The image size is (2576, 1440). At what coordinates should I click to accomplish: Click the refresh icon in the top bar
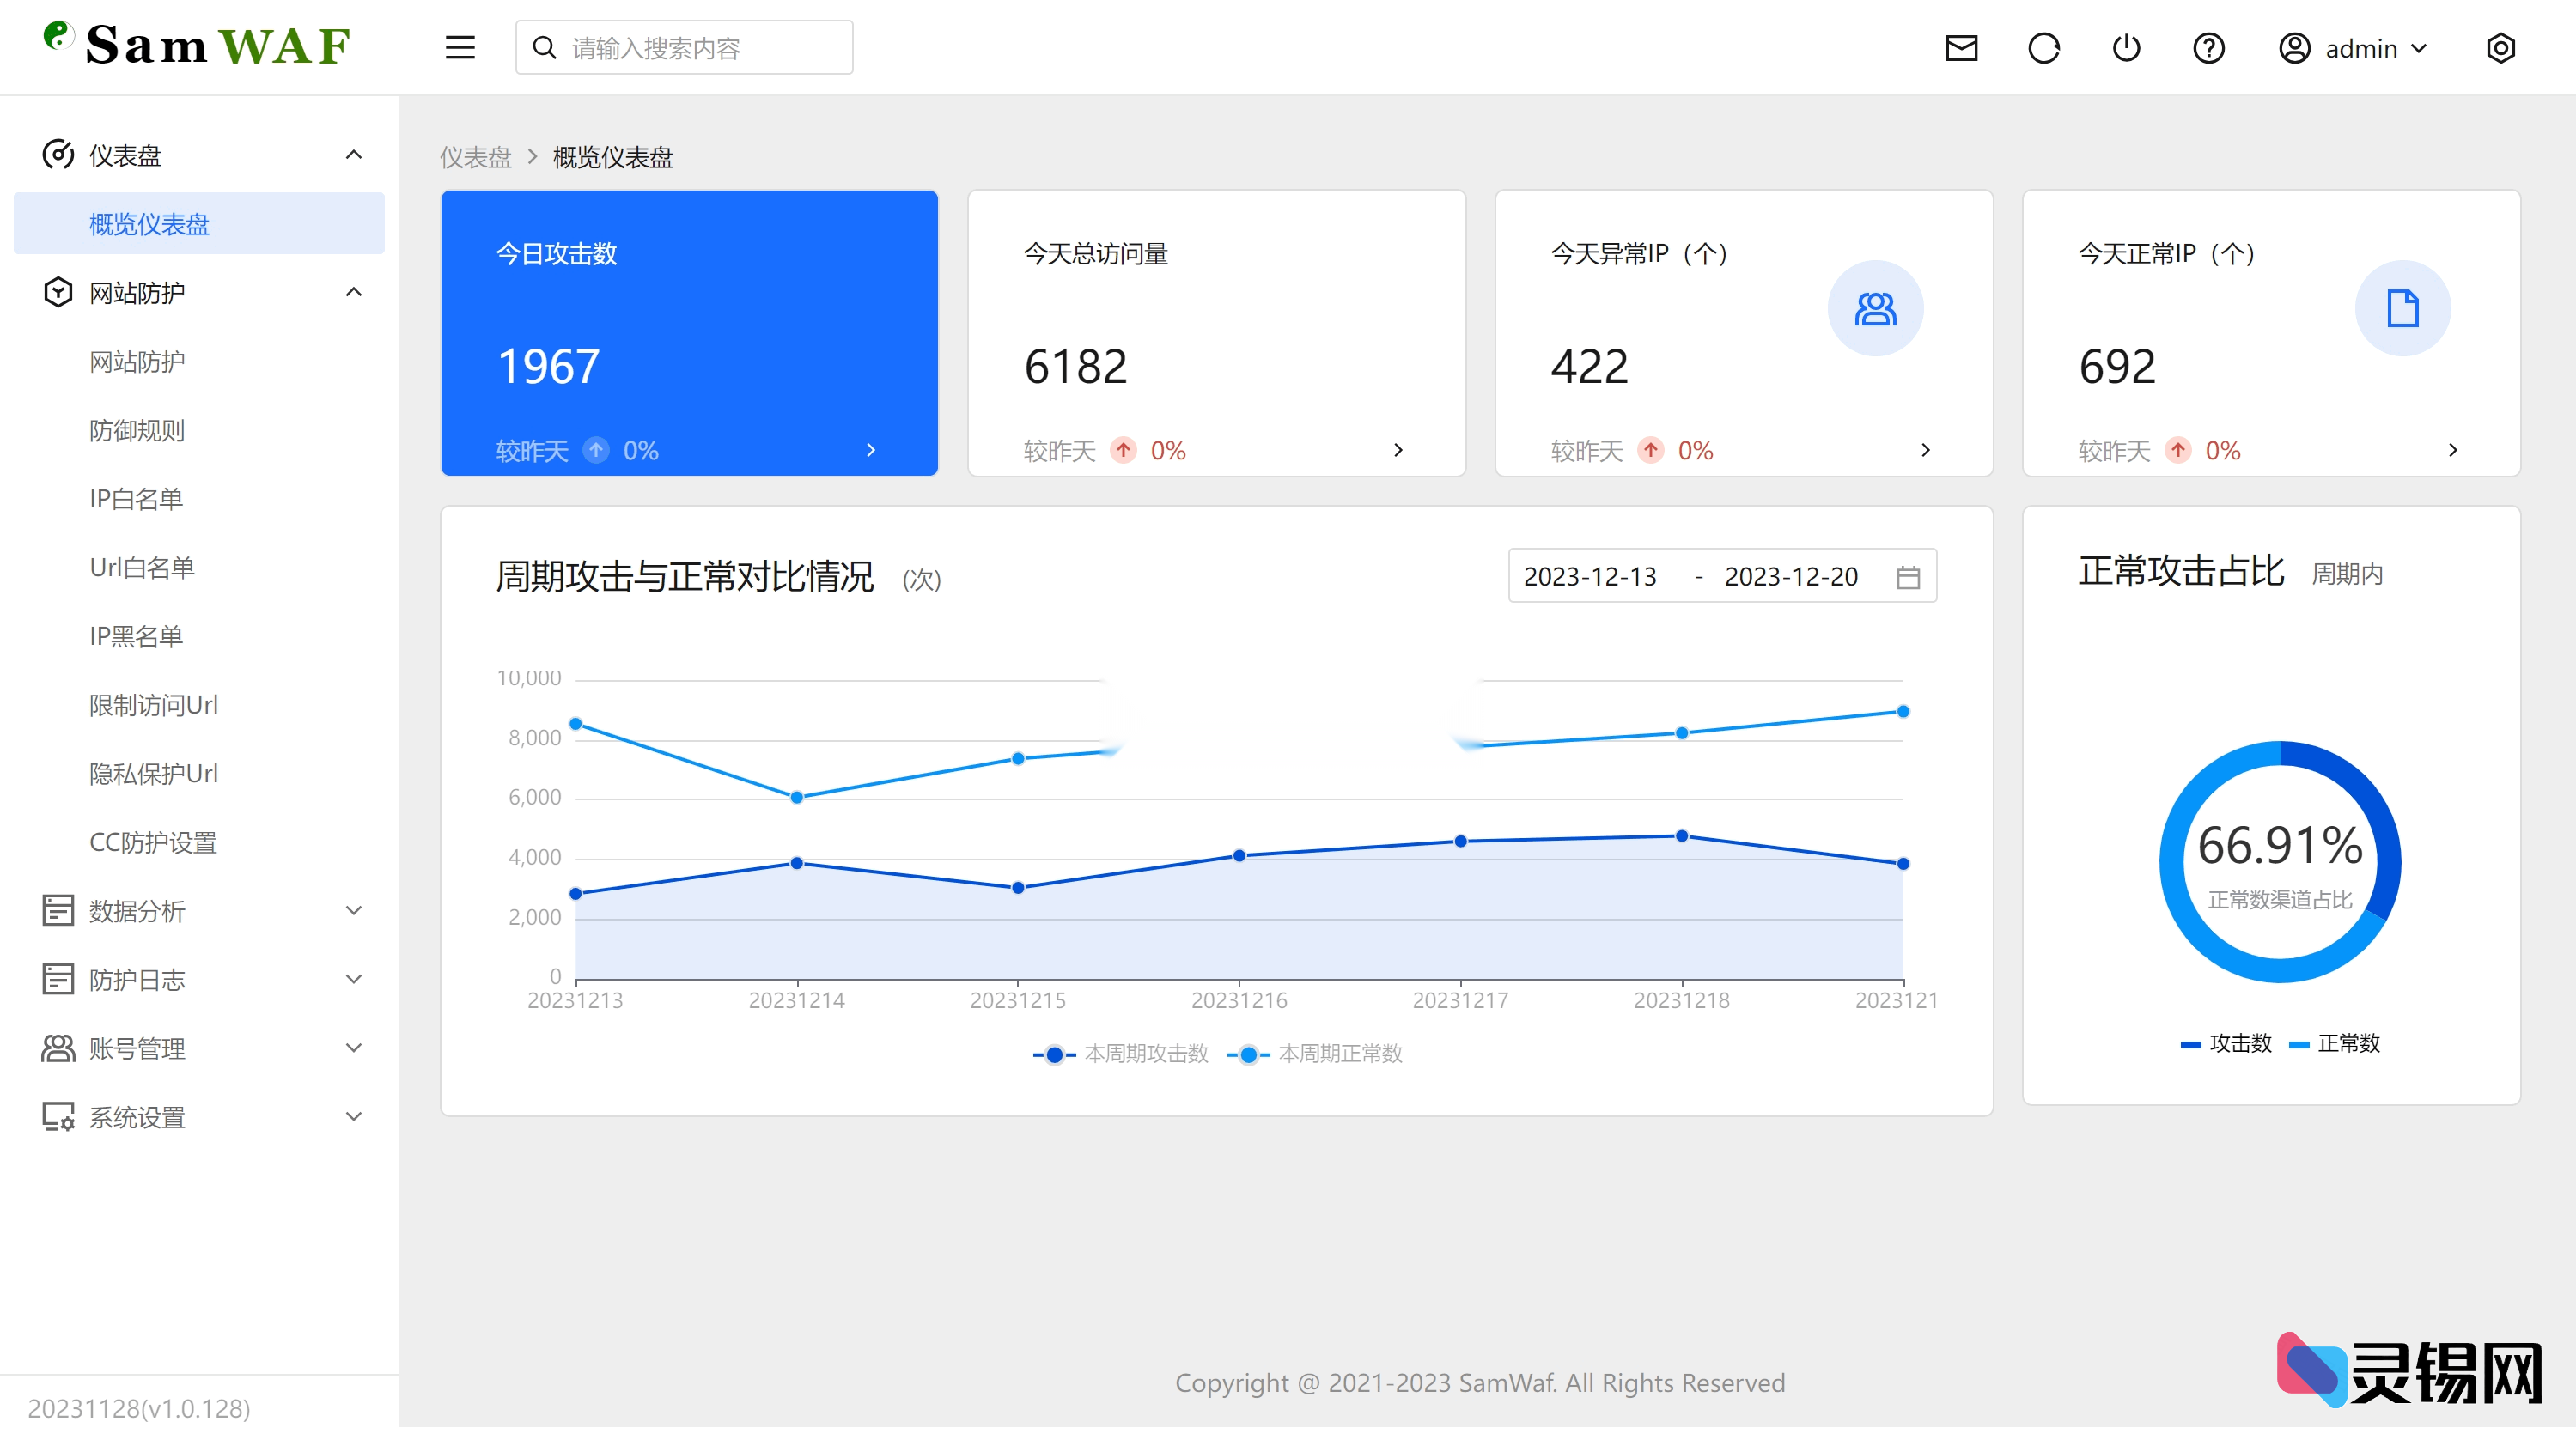coord(2044,47)
